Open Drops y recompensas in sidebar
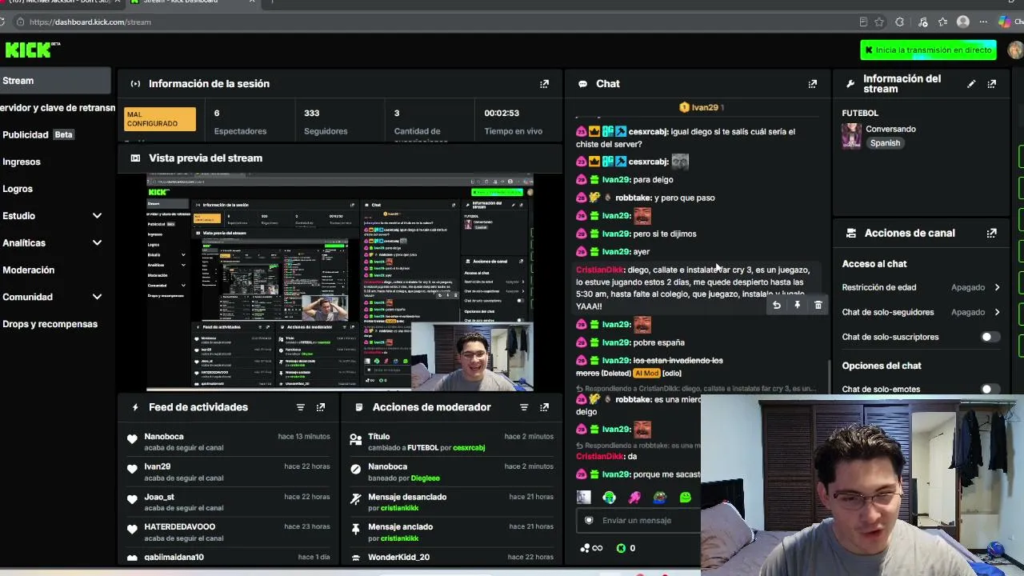The image size is (1024, 576). [x=50, y=324]
